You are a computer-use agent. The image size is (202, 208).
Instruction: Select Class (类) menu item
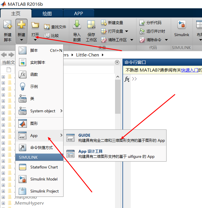(x=39, y=99)
